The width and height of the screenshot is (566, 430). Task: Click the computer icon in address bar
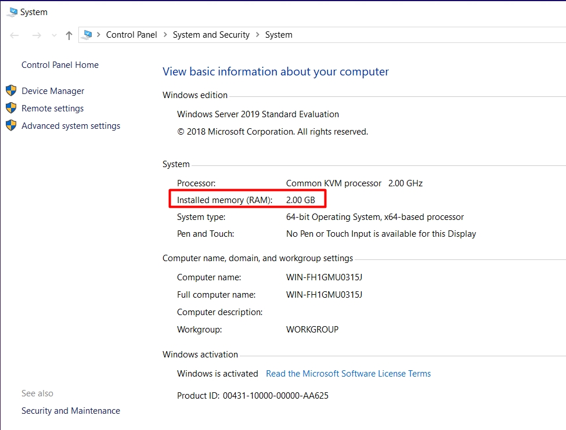pos(88,35)
